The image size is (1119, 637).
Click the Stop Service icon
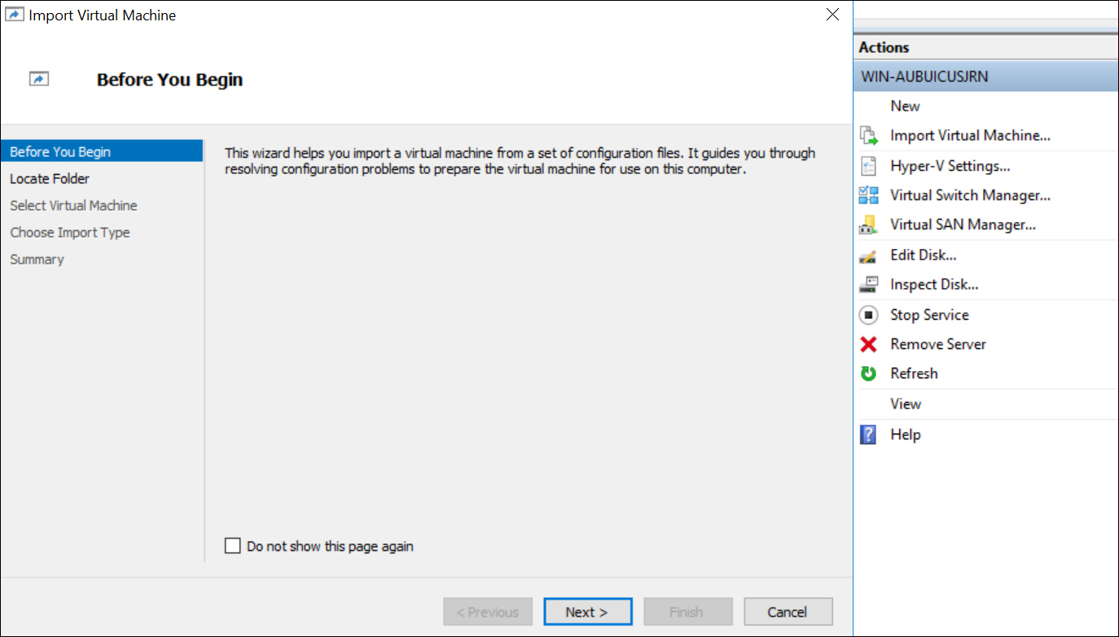[869, 315]
